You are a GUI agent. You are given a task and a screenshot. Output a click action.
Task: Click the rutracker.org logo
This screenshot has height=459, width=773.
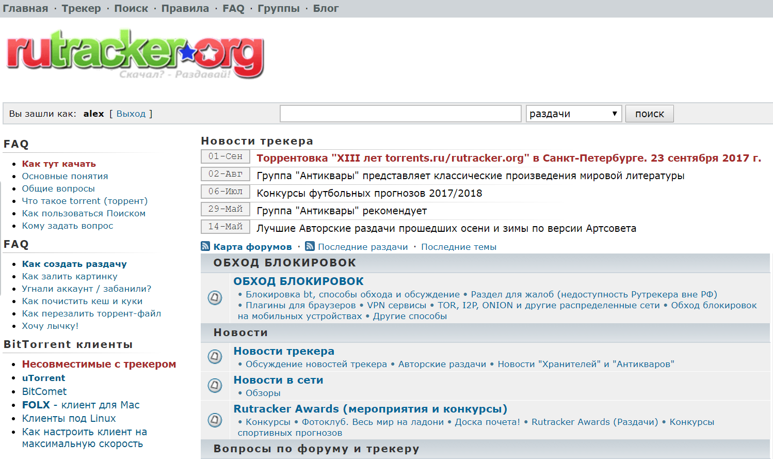[135, 54]
